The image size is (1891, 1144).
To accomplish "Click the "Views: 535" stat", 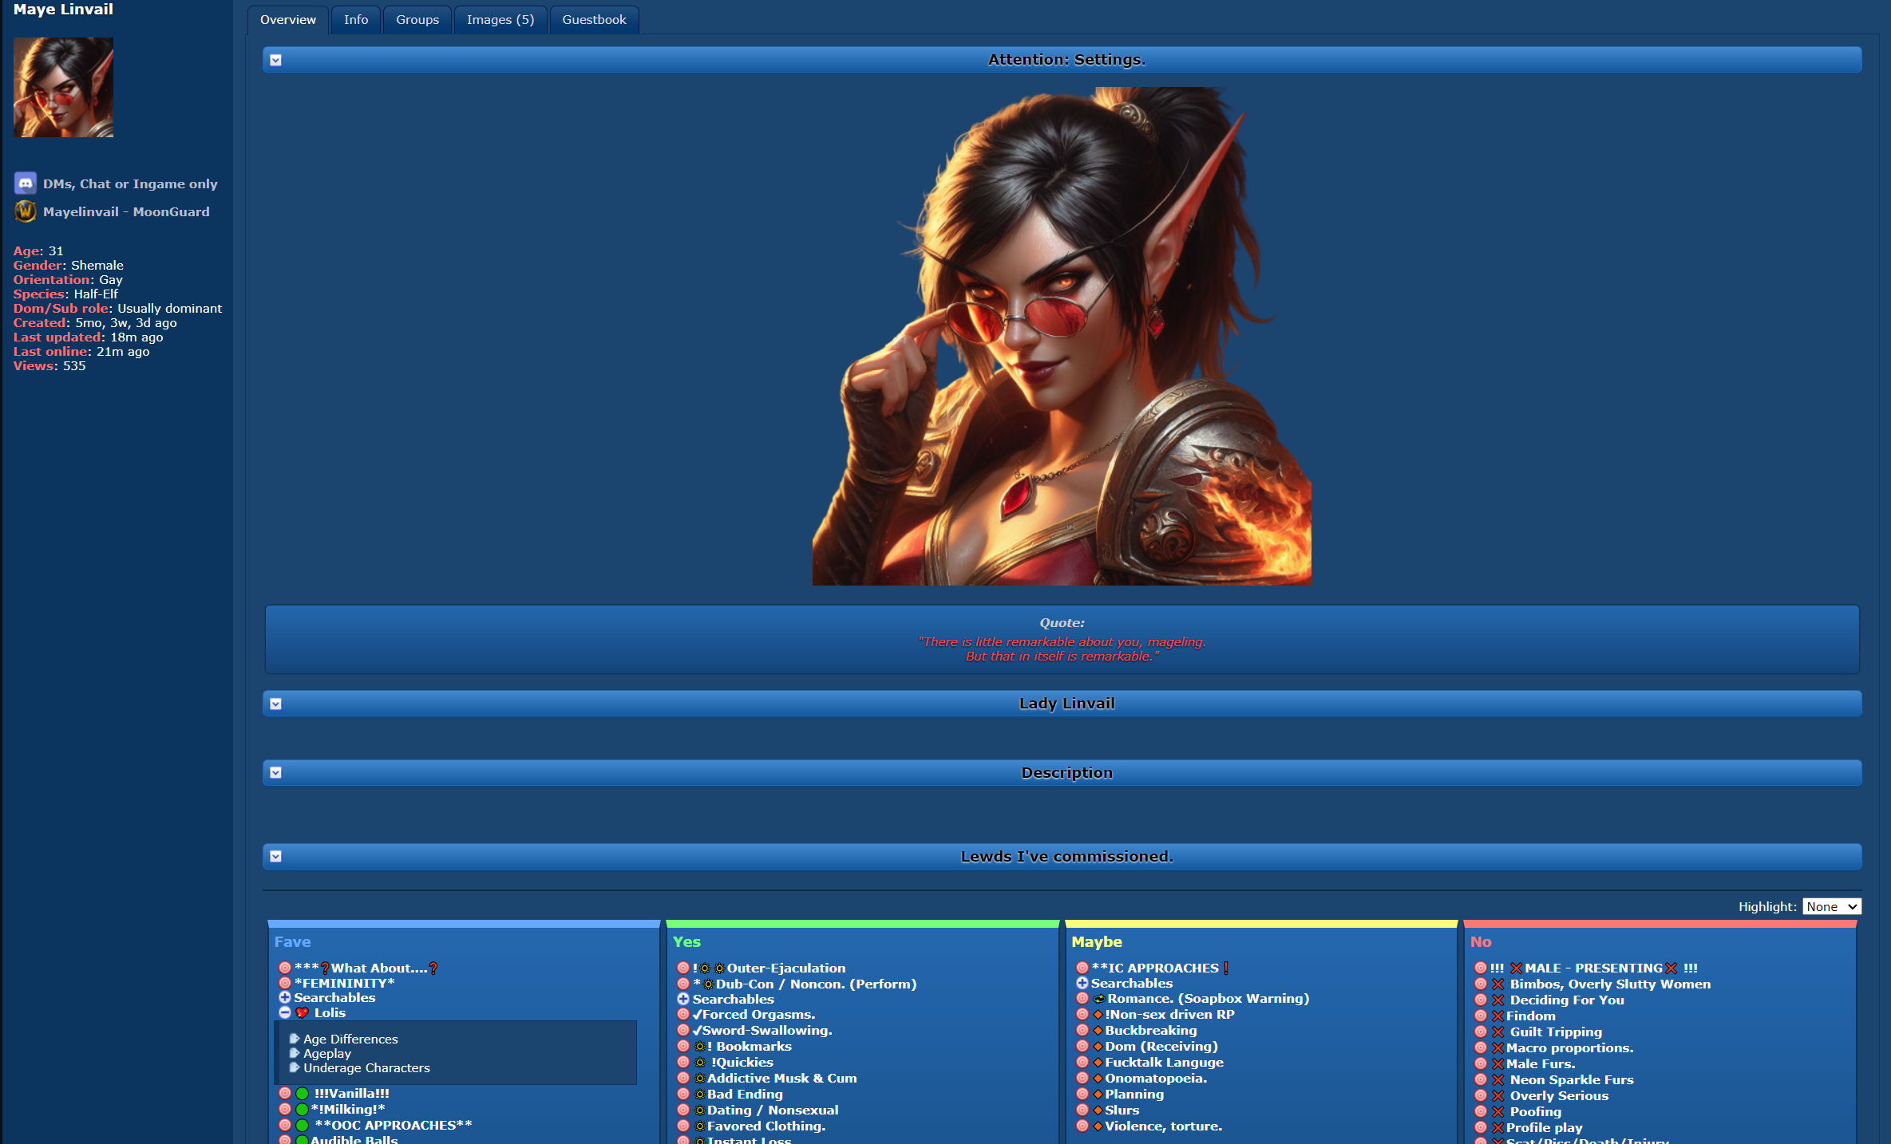I will pos(49,366).
